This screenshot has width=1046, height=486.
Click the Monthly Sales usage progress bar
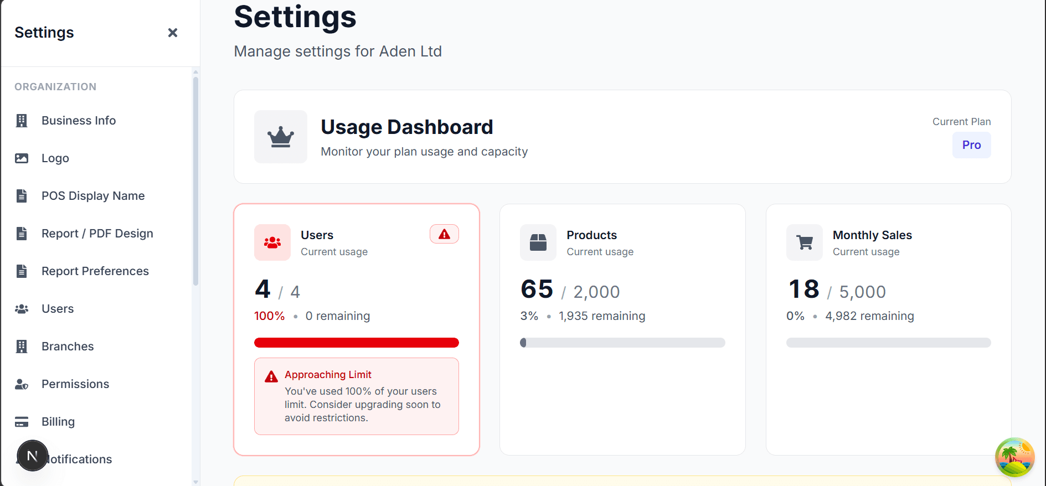click(x=889, y=343)
